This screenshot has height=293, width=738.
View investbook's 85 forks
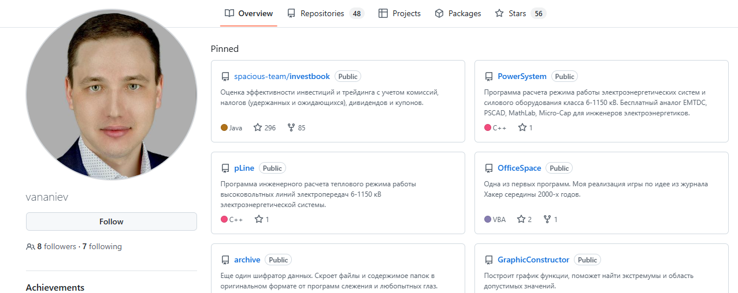[x=296, y=127]
